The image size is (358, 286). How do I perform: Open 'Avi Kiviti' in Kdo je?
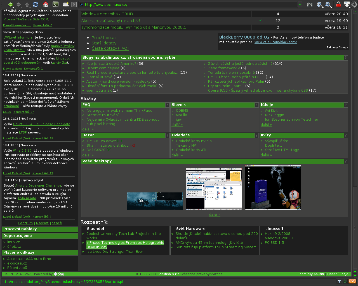point(272,111)
